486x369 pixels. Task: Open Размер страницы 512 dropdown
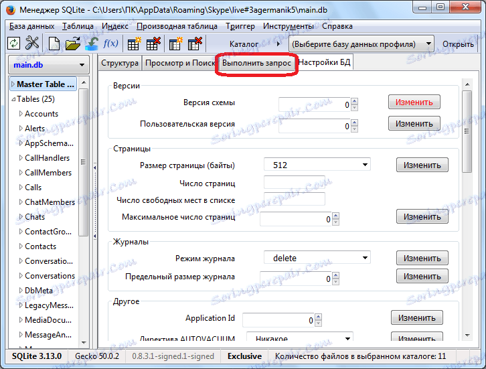click(317, 165)
